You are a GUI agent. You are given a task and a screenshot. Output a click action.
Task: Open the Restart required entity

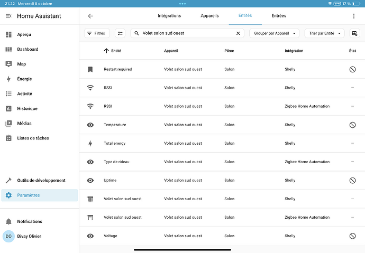click(222, 69)
